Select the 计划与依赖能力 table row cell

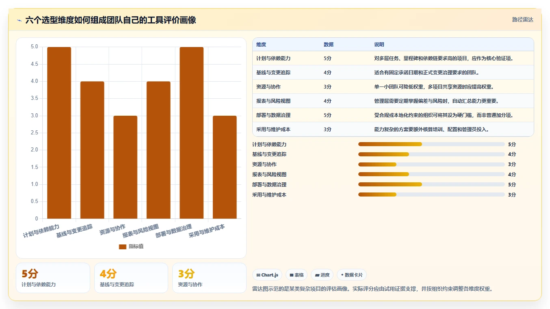[273, 58]
